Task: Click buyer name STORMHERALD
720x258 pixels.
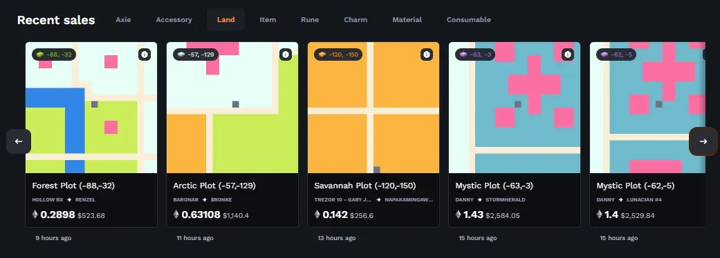Action: point(506,200)
